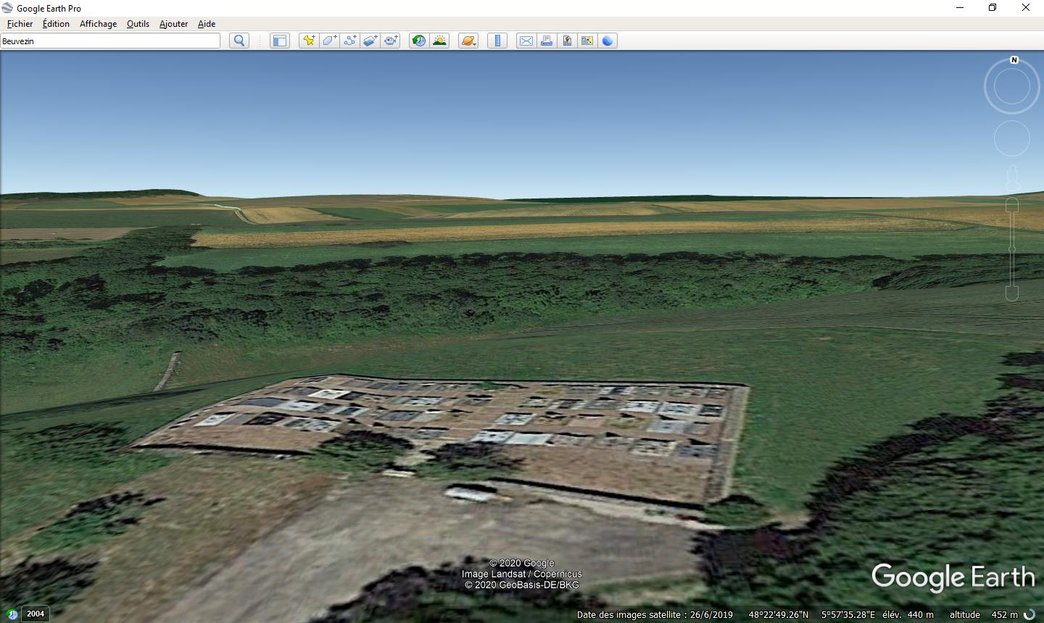Click the 2004 historical imagery button
The image size is (1044, 623).
36,614
